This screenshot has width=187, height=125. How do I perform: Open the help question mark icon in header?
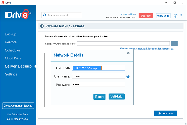click(x=175, y=16)
